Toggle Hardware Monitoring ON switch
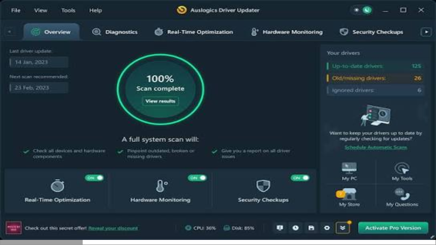 click(197, 178)
